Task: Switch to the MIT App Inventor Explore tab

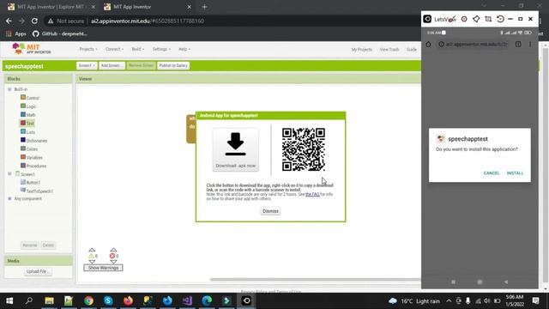Action: coord(51,7)
